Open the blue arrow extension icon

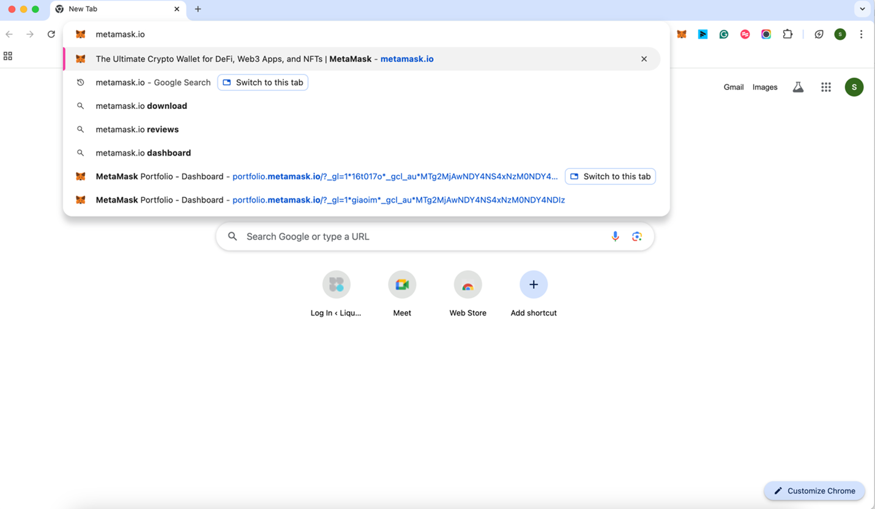click(x=703, y=34)
